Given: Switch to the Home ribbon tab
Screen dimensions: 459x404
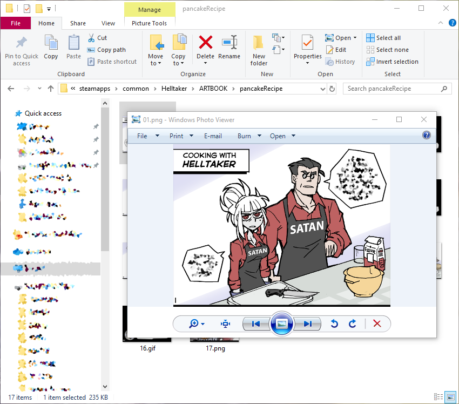Looking at the screenshot, I should coord(46,23).
